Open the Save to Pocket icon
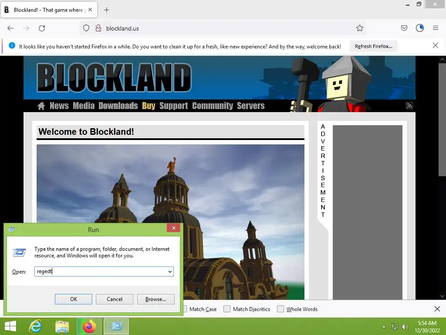 [x=404, y=28]
